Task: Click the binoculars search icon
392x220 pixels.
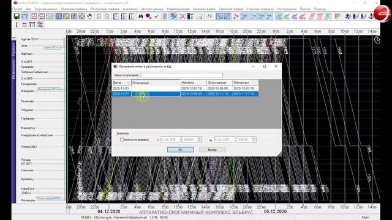Action: click(140, 16)
